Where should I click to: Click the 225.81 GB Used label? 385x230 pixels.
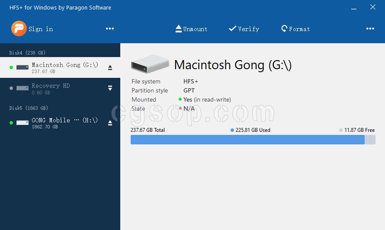pos(253,130)
